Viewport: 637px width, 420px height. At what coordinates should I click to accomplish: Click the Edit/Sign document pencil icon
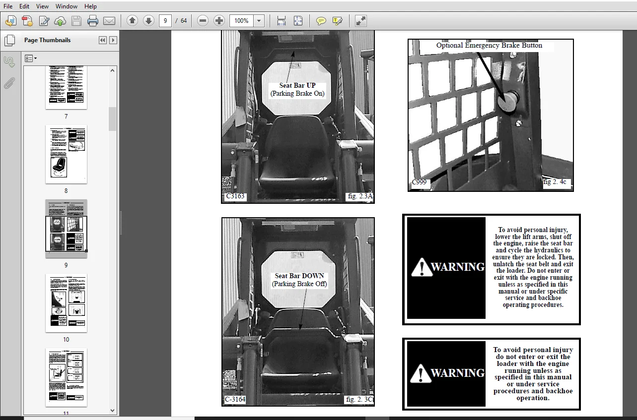click(44, 21)
